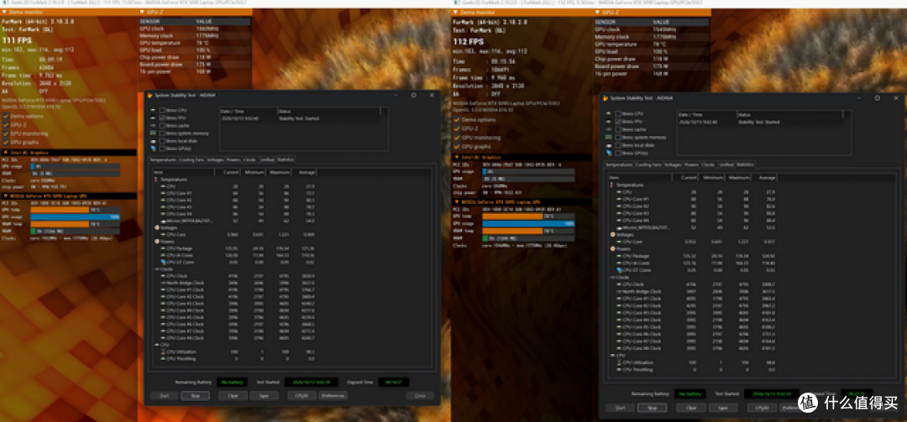Click local disks drive icon in left AIDA64 window
This screenshot has width=907, height=422.
153,141
